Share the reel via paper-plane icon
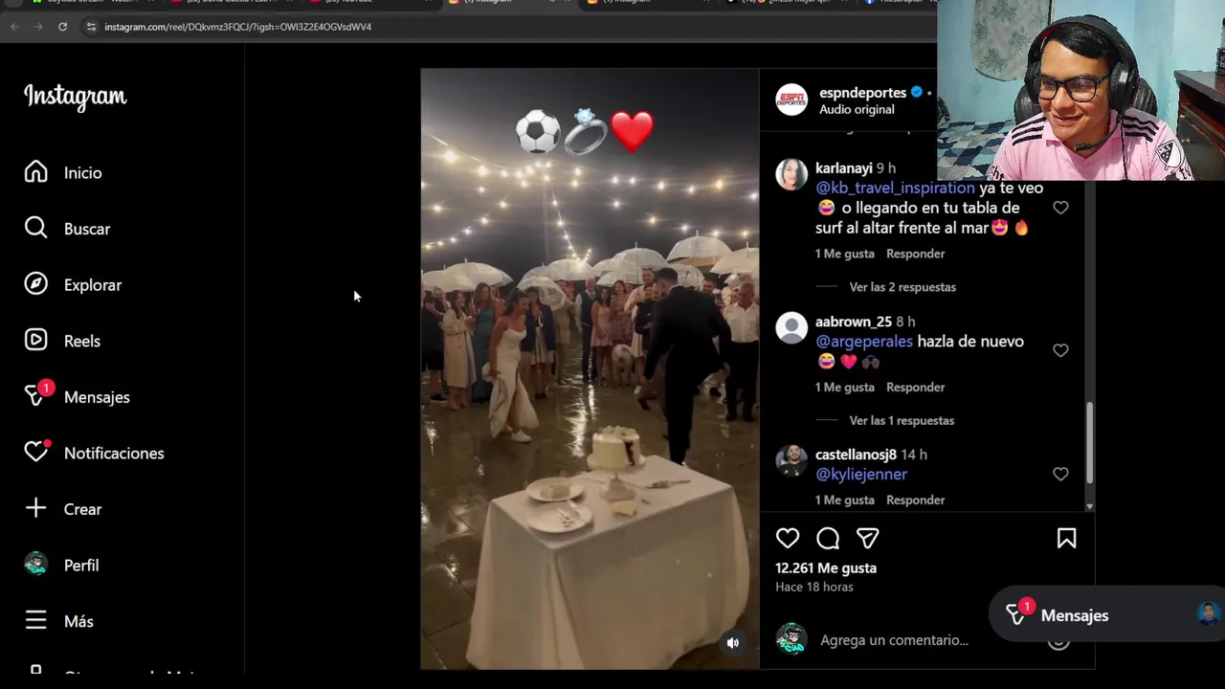The width and height of the screenshot is (1225, 689). coord(867,539)
